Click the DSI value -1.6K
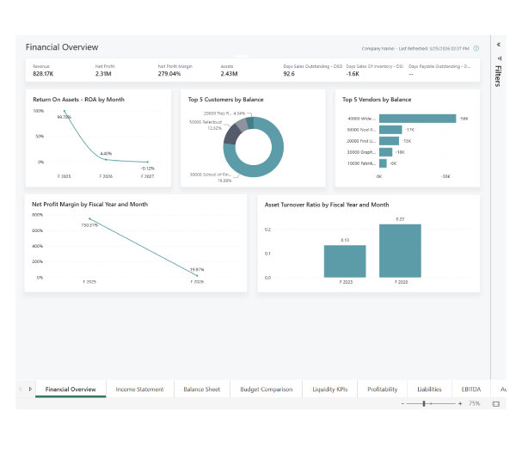Image resolution: width=522 pixels, height=466 pixels. click(353, 74)
